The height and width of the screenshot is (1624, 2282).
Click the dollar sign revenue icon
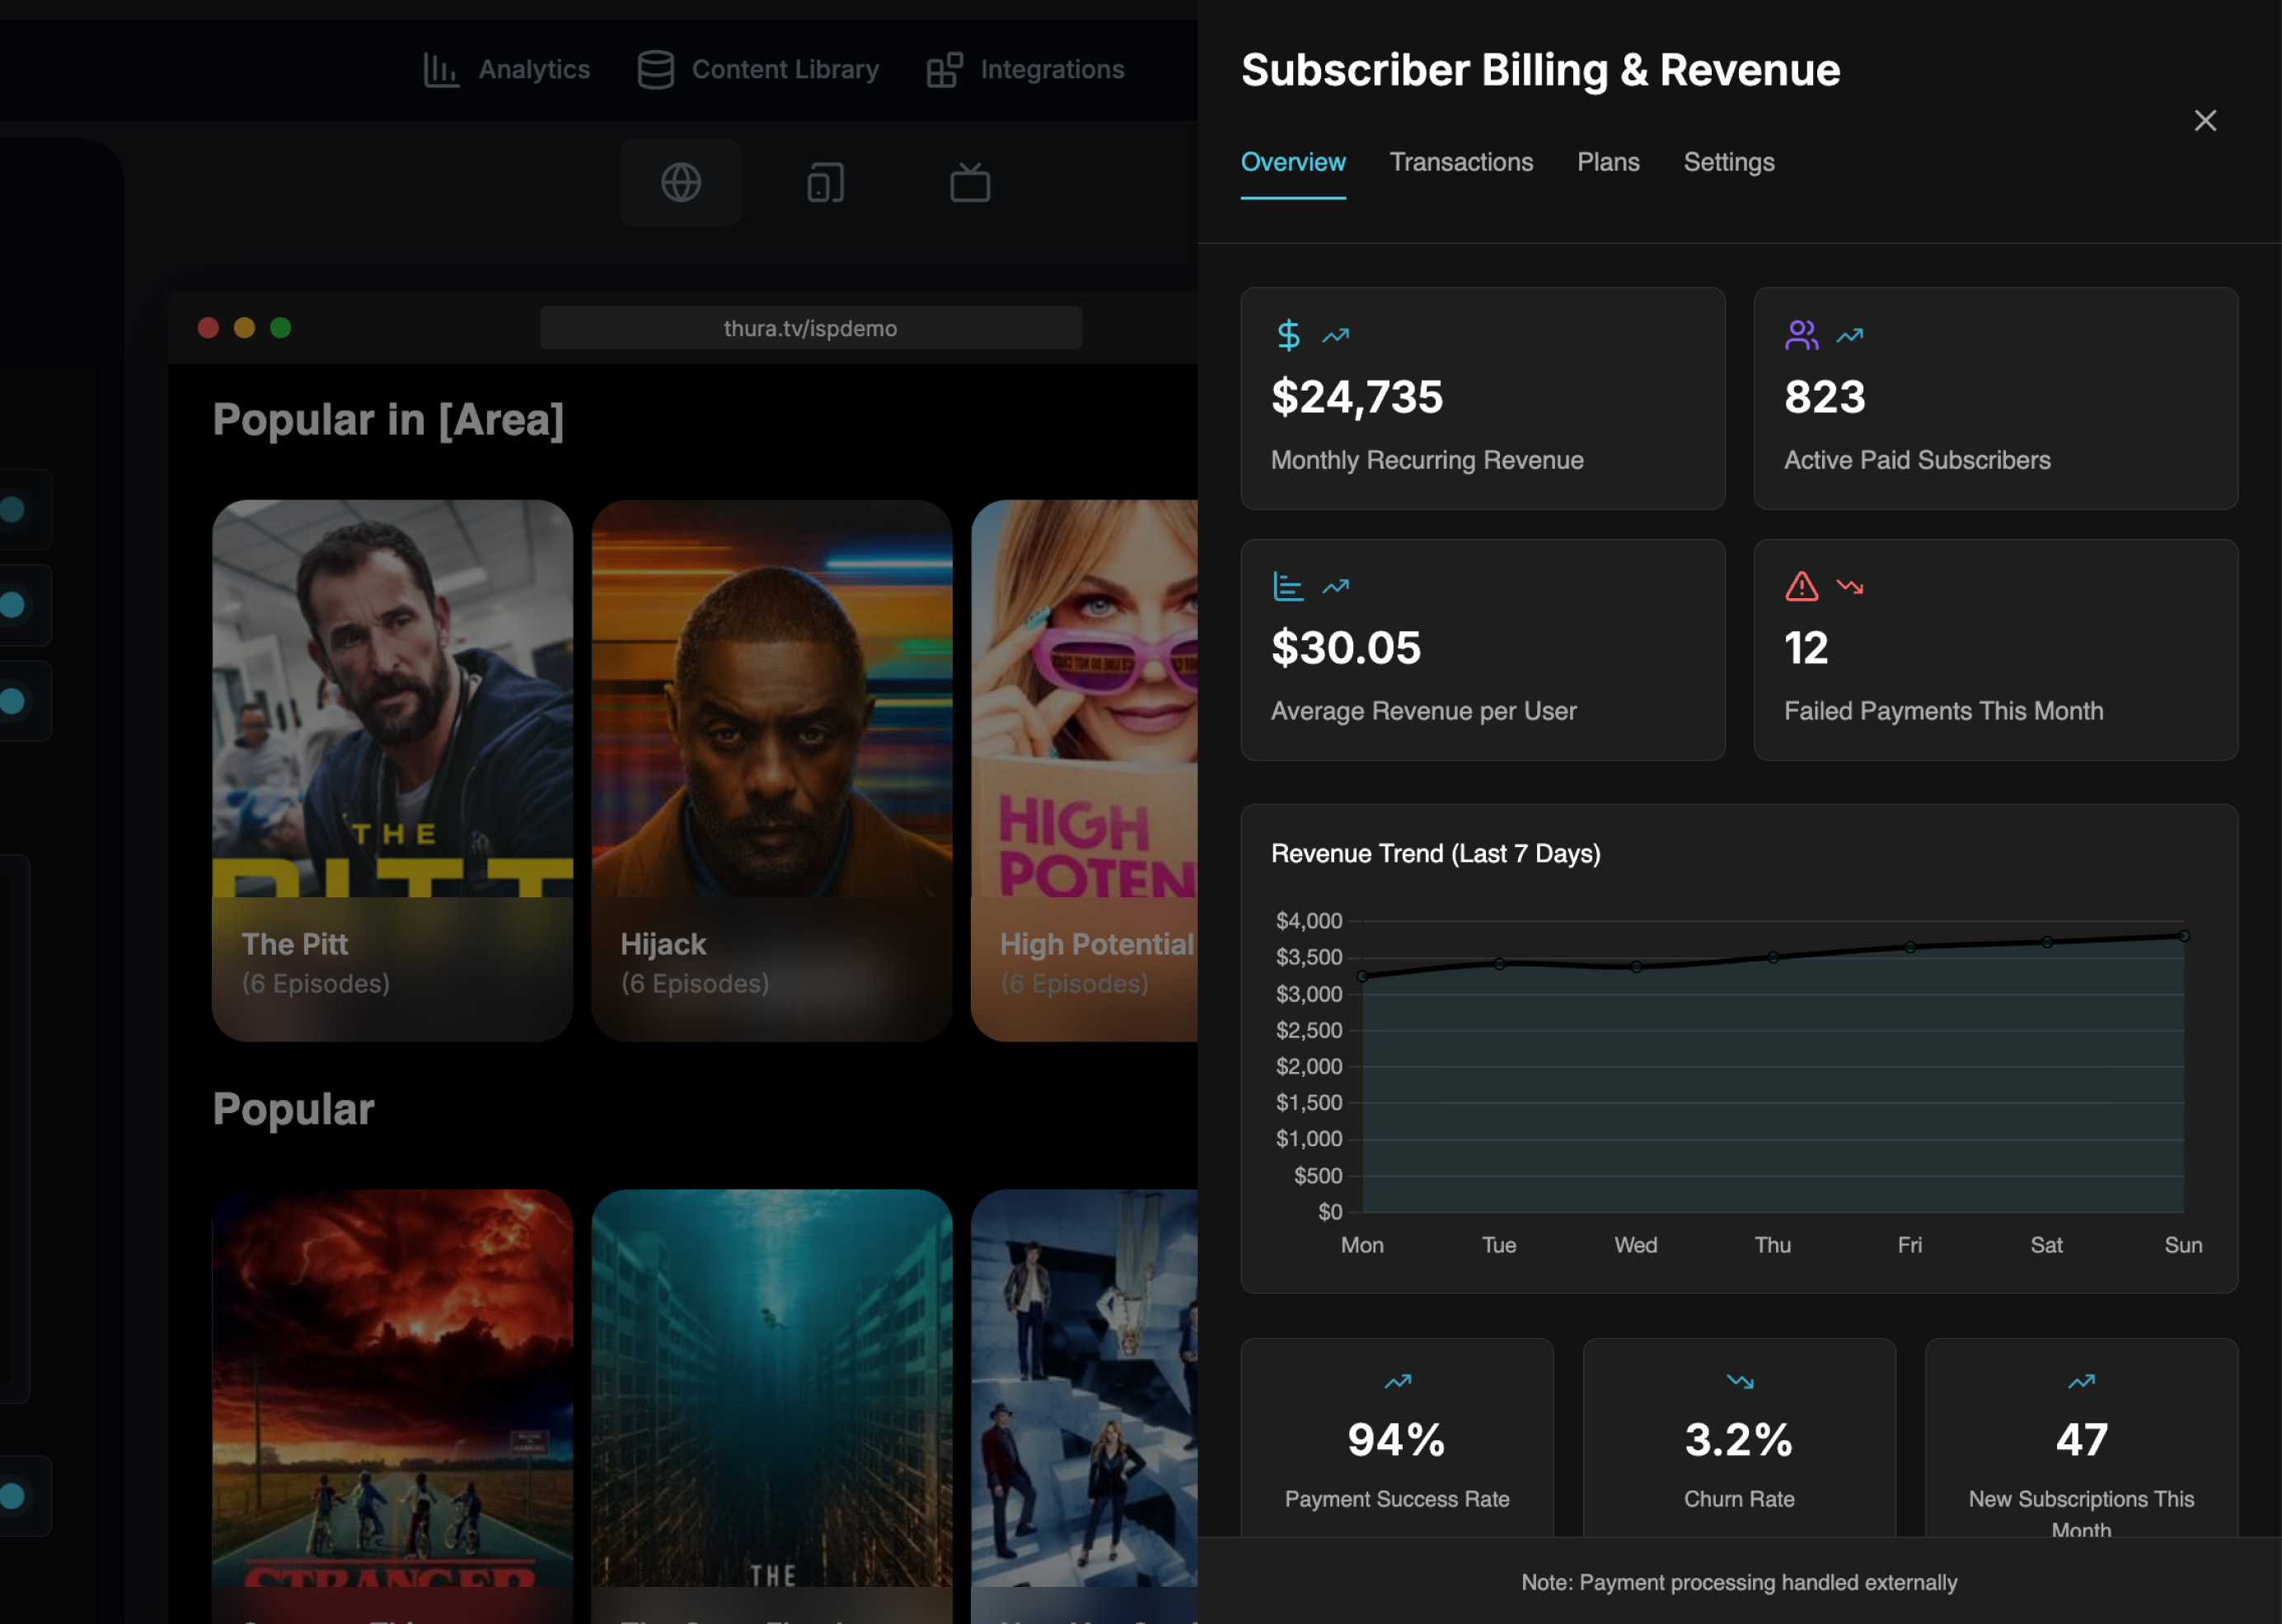tap(1288, 335)
